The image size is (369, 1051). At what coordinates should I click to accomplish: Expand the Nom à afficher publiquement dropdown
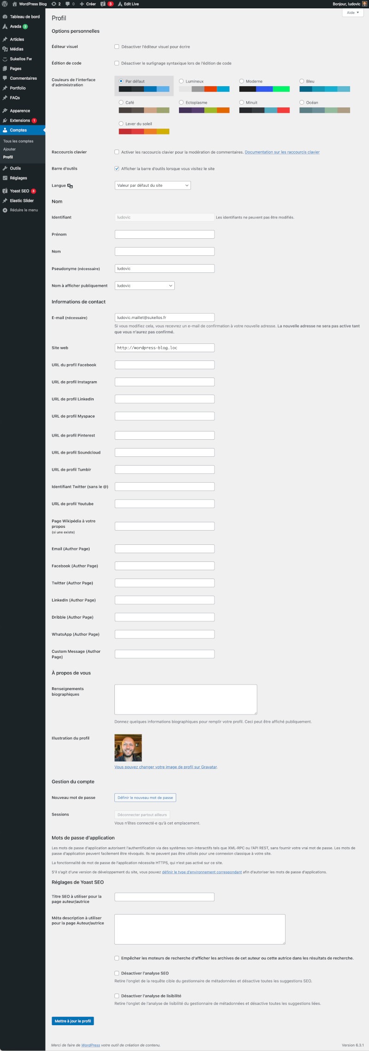pos(144,286)
